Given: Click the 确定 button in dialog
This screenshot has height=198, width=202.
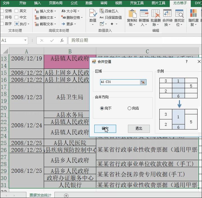Looking at the screenshot, I should (x=105, y=129).
